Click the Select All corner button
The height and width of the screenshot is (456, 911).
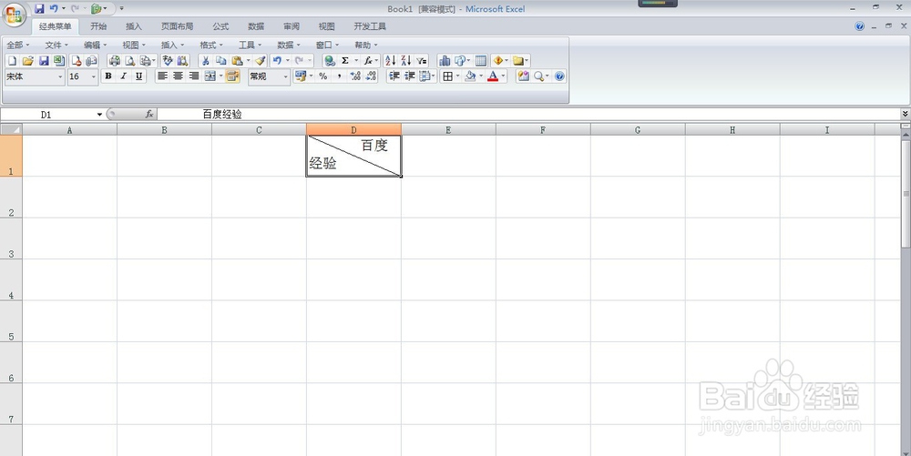11,129
